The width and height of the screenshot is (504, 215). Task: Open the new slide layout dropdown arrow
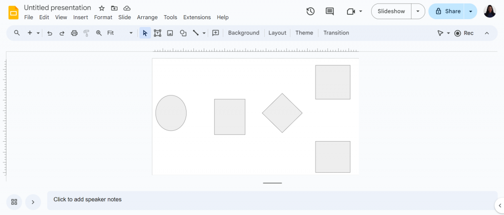(x=38, y=33)
